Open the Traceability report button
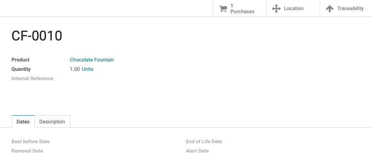 [346, 8]
